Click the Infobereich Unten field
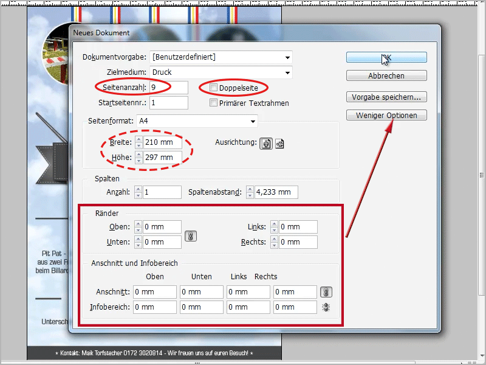This screenshot has height=365, width=486. click(202, 307)
